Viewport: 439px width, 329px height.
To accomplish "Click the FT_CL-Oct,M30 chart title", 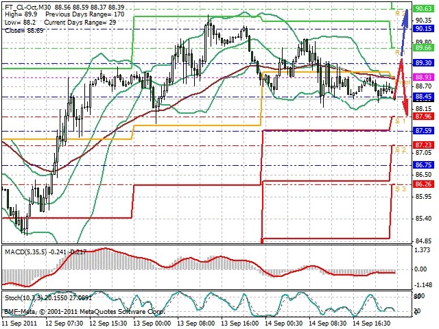I will [x=28, y=7].
